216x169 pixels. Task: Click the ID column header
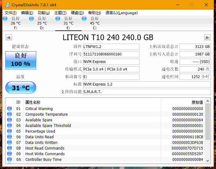(x=18, y=102)
